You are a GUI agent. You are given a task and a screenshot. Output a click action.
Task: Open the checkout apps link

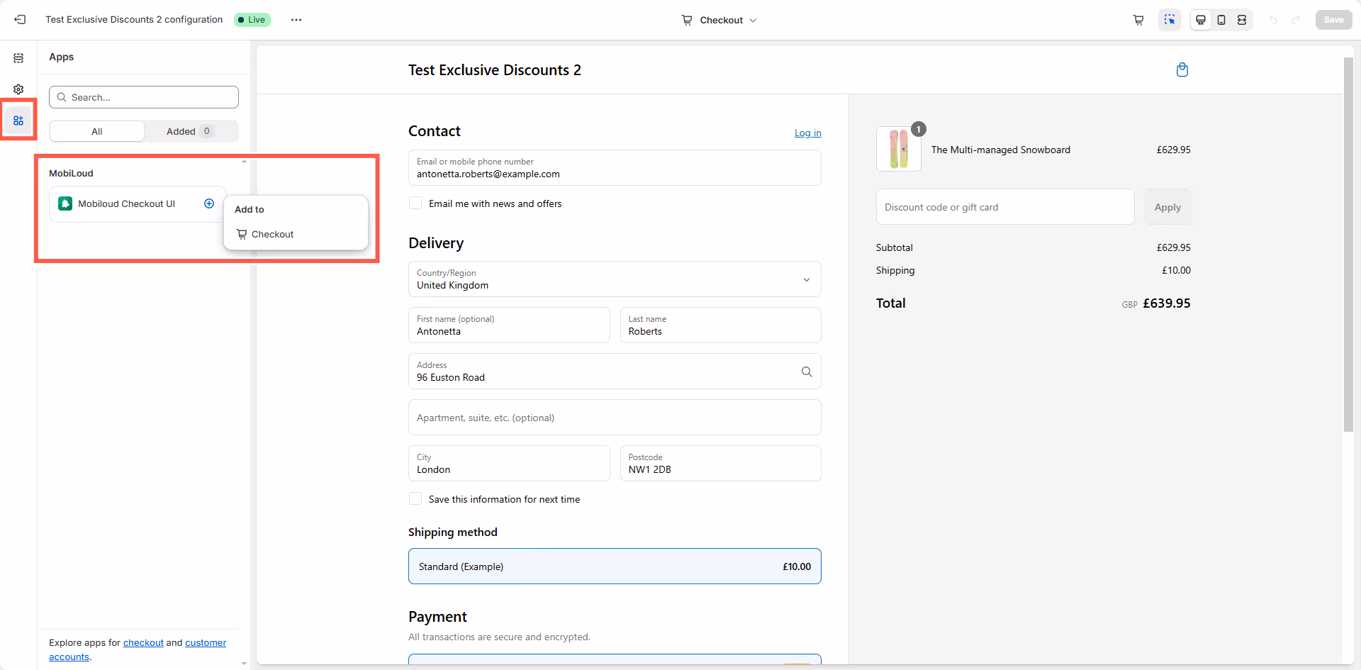click(143, 642)
